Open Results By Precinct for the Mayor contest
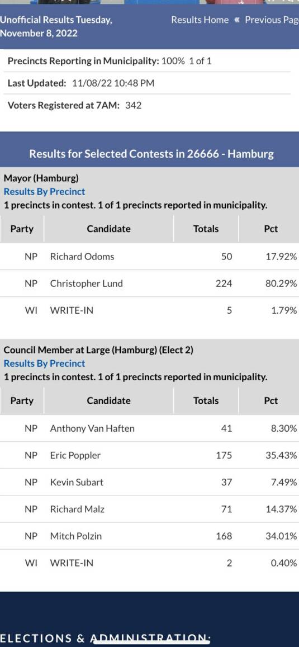Image resolution: width=299 pixels, height=647 pixels. point(44,192)
